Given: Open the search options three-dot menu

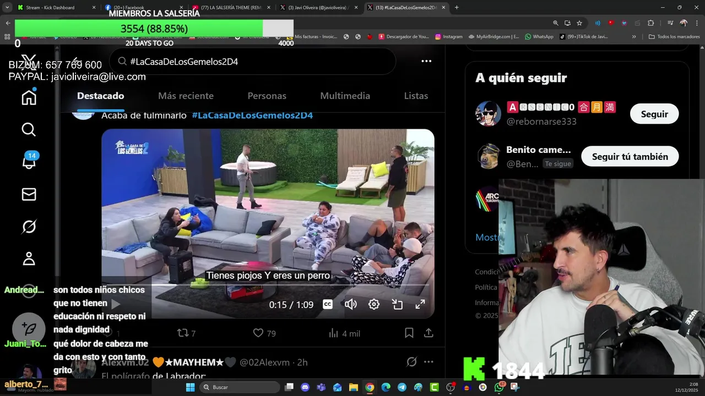Looking at the screenshot, I should [x=426, y=61].
